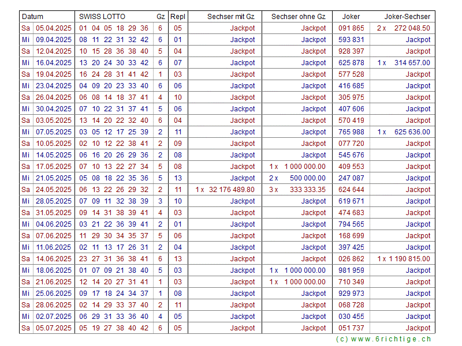Viewport: 462px width, 346px height.
Task: Click the Datum column header
Action: pos(33,17)
